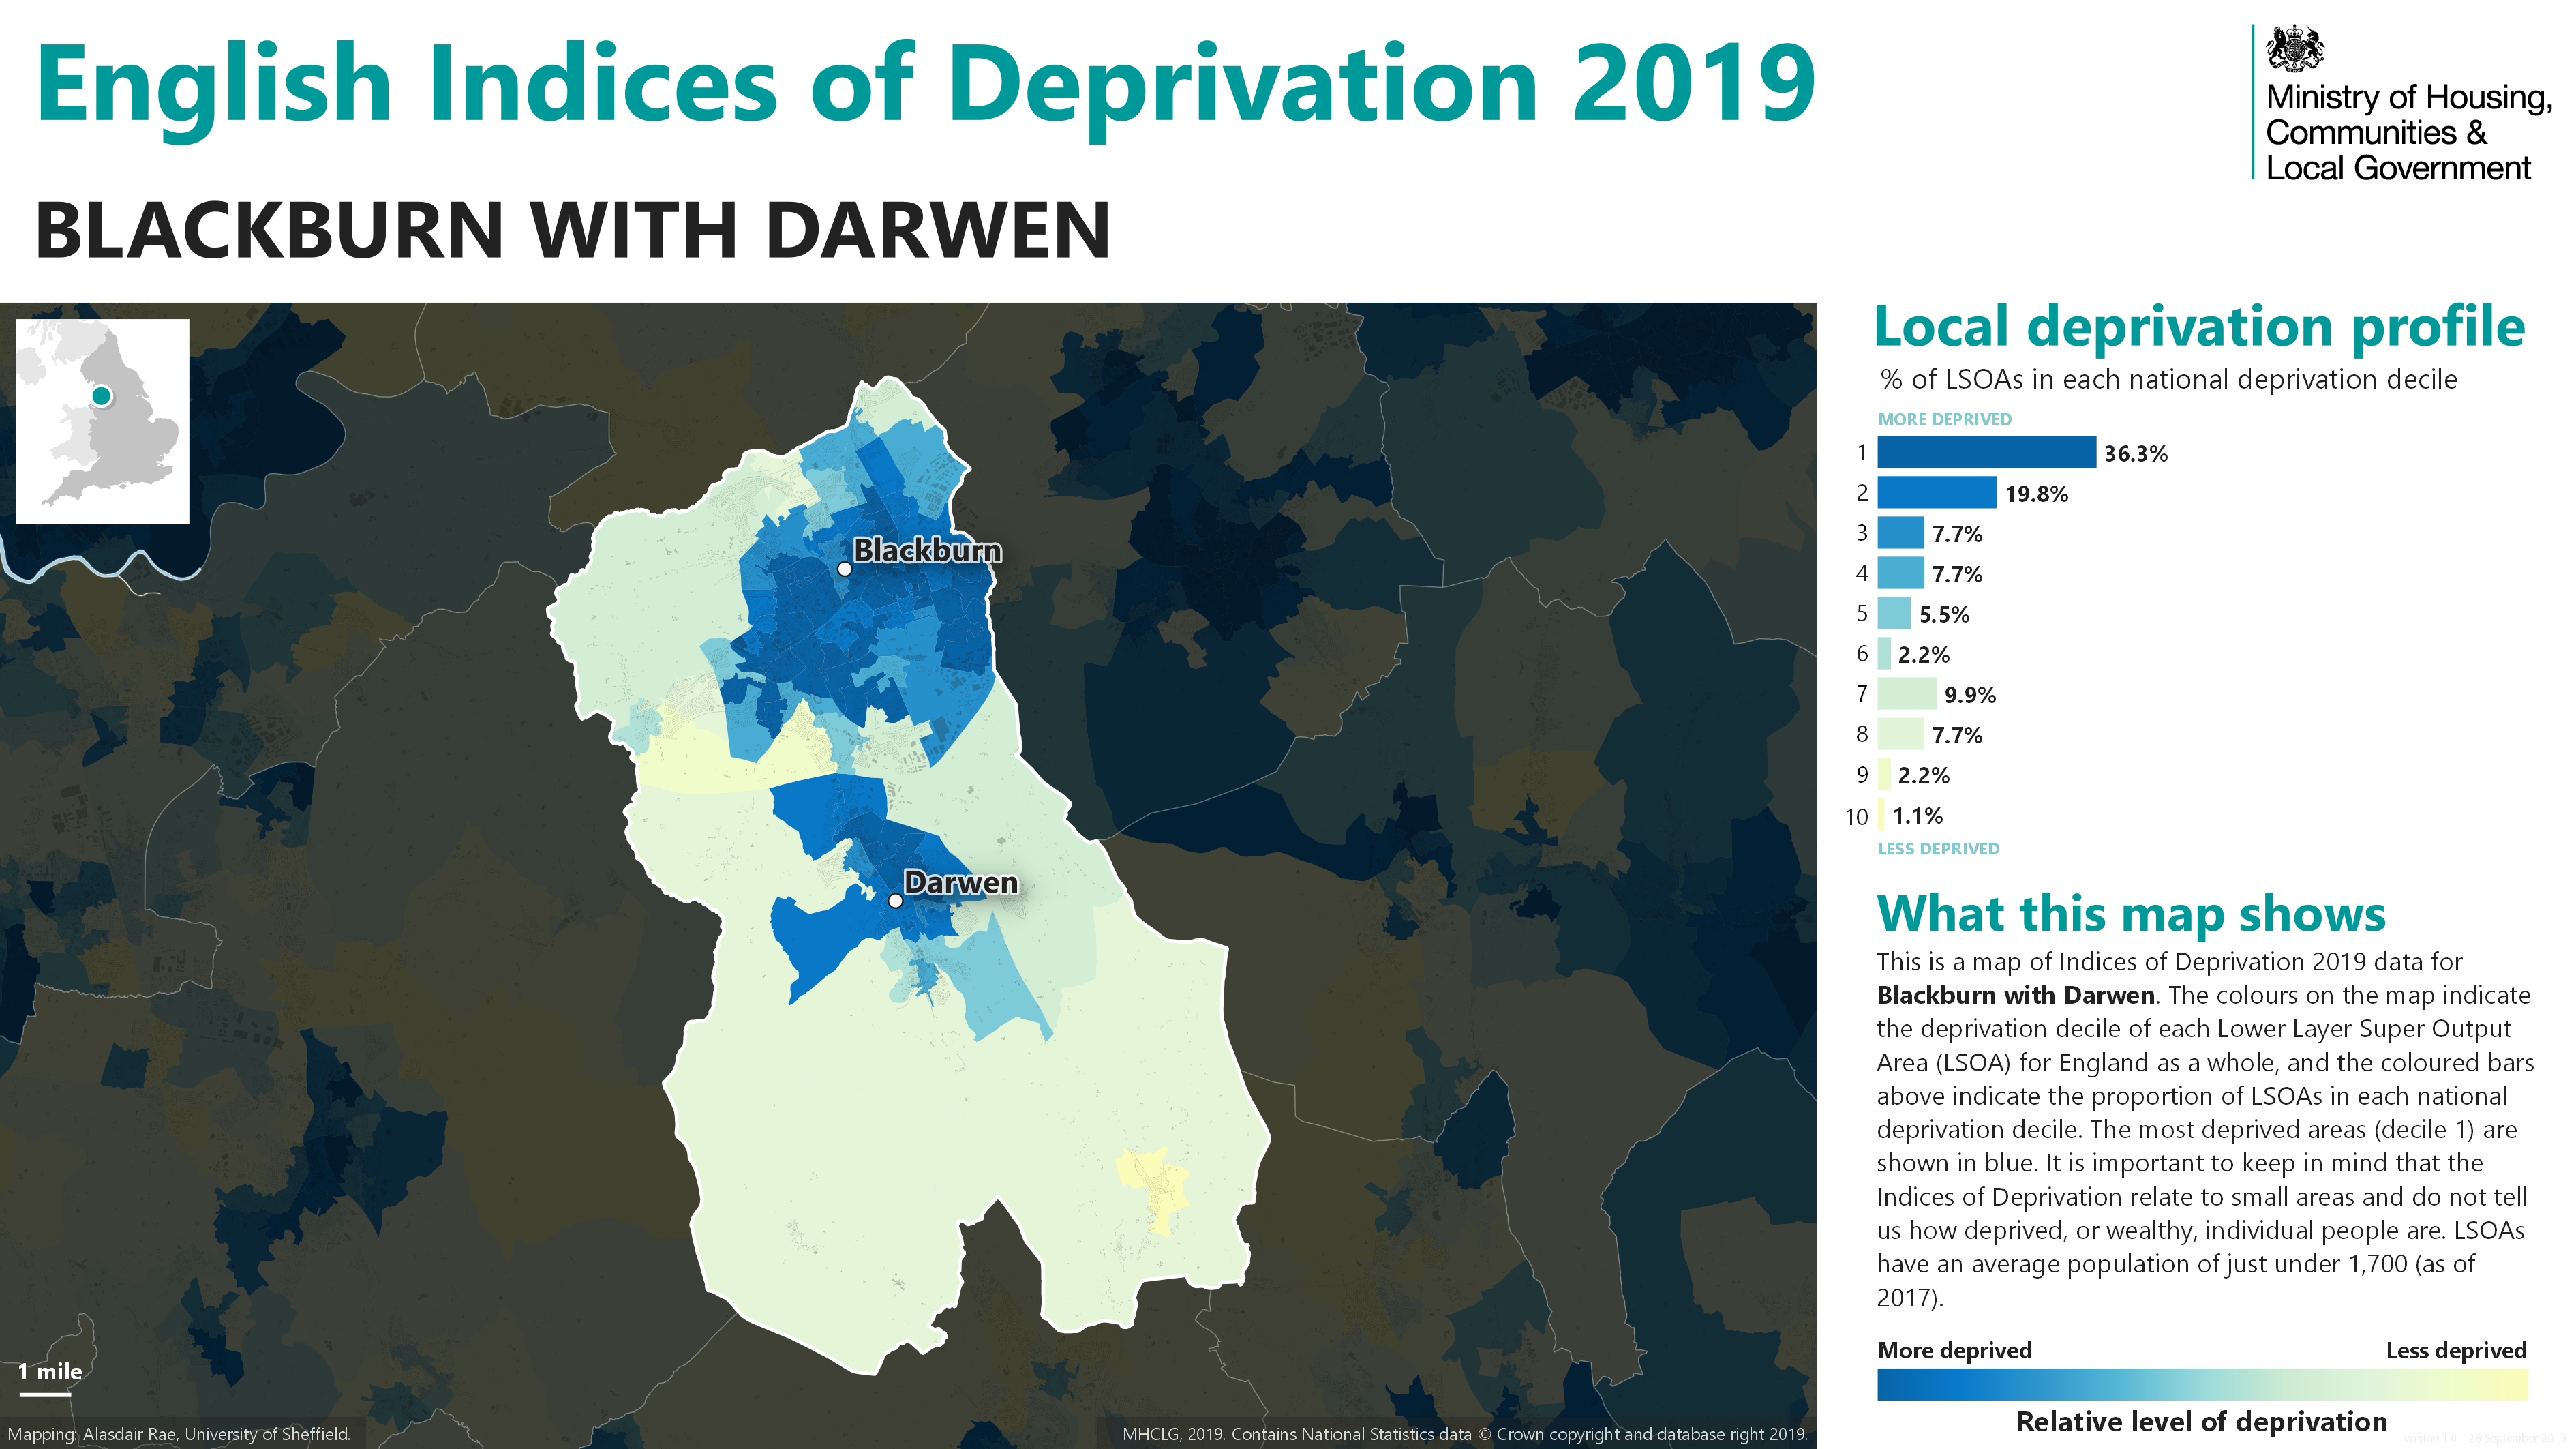Click the Mapping: Alasdair Rae credit

pyautogui.click(x=179, y=1434)
